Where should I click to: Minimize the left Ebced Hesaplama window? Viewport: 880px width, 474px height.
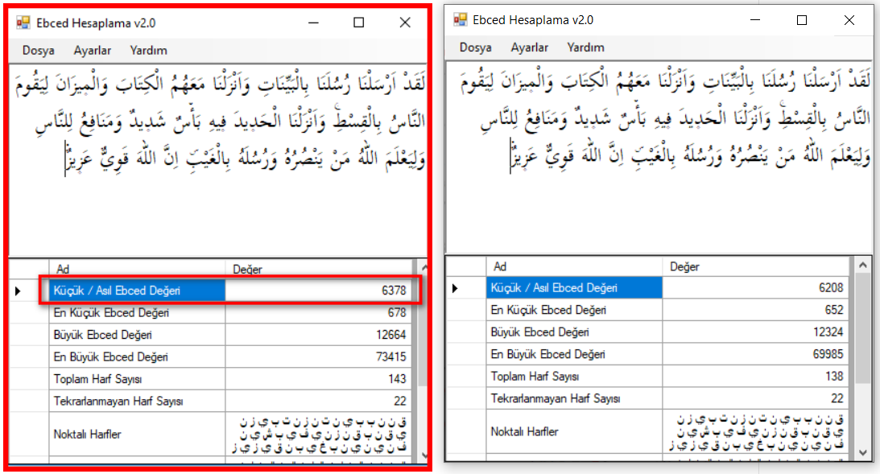[x=314, y=23]
